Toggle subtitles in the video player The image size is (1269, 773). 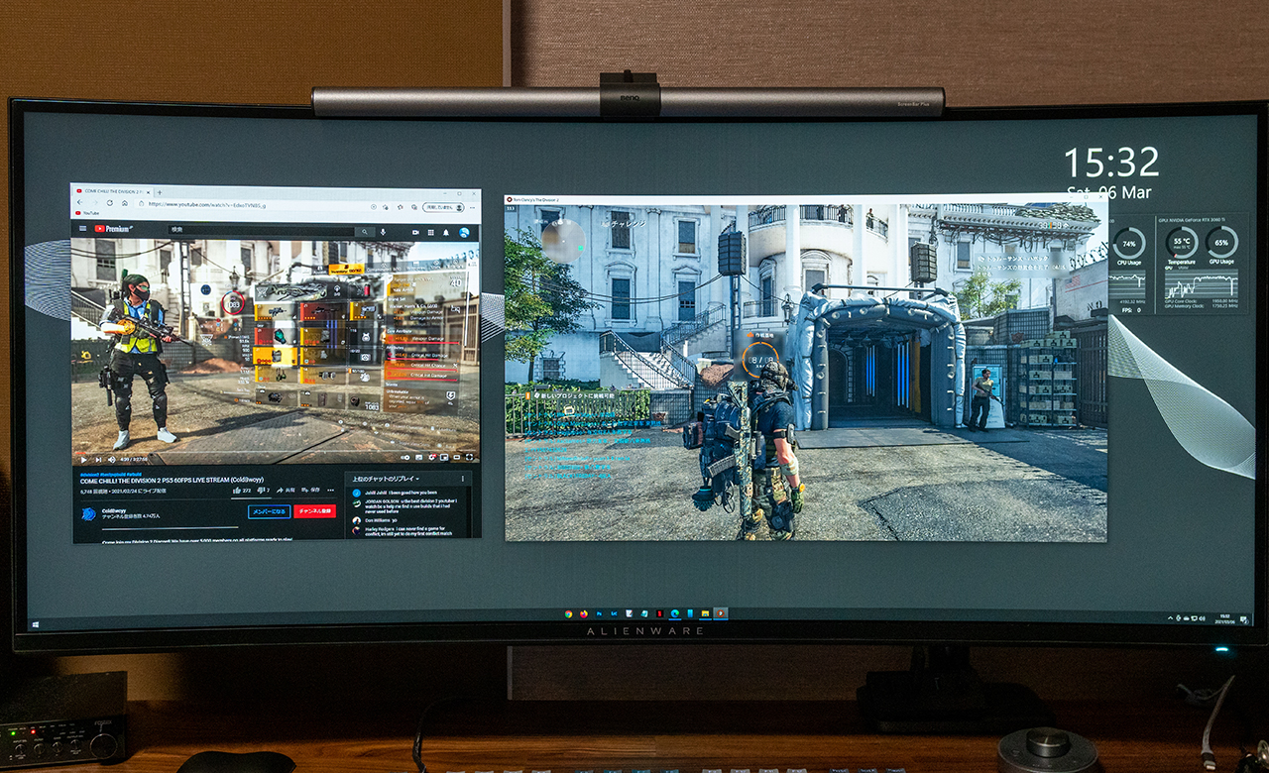pos(418,458)
